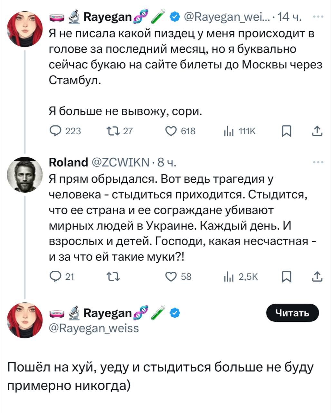This screenshot has height=413, width=332.
Task: Bookmark Roland's tweet
Action: 286,277
